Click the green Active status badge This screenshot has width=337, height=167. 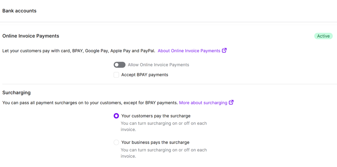click(323, 36)
